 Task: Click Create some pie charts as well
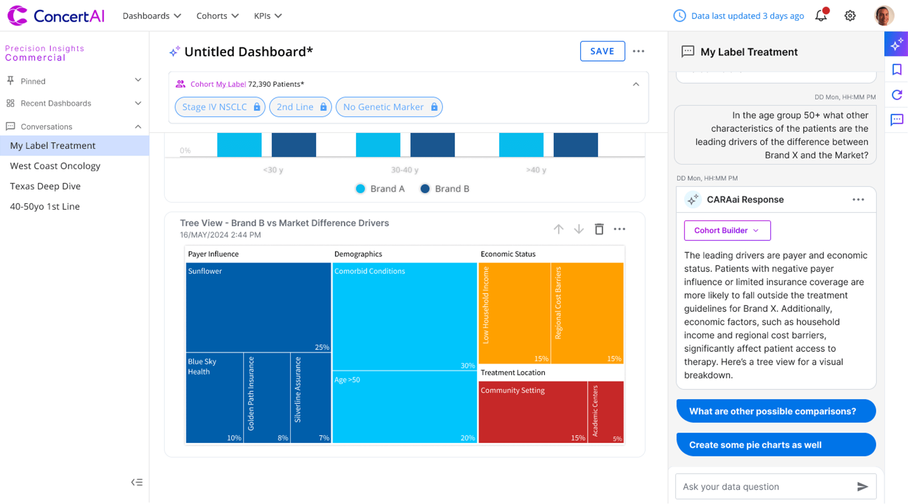[x=776, y=445]
